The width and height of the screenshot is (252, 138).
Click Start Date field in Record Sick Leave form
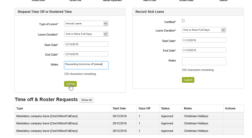click(x=204, y=40)
